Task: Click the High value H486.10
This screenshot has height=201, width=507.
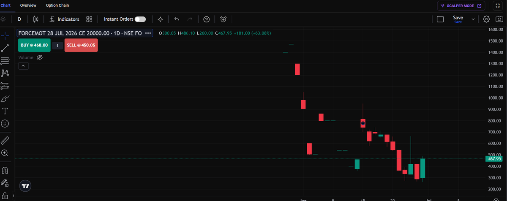Action: click(x=186, y=33)
